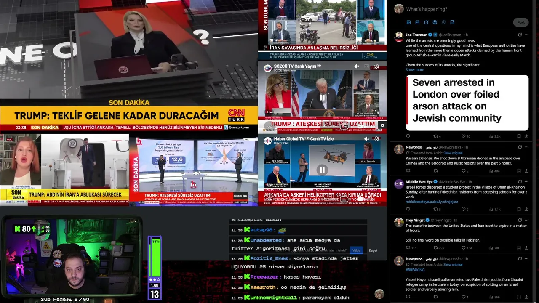Open Grok icon on Middle East Eye tweet
This screenshot has width=539, height=303.
[520, 182]
